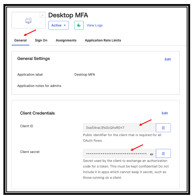This screenshot has width=195, height=196.
Task: Open the Active status dropdown
Action: coord(59,25)
